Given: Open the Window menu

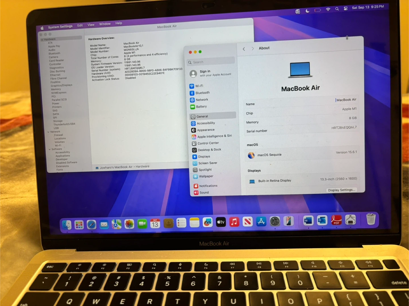Looking at the screenshot, I should click(105, 24).
